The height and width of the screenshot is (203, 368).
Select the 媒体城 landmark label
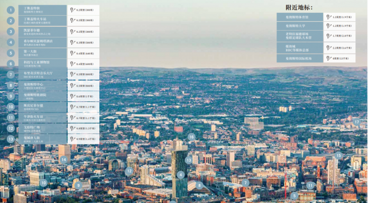(x=290, y=46)
